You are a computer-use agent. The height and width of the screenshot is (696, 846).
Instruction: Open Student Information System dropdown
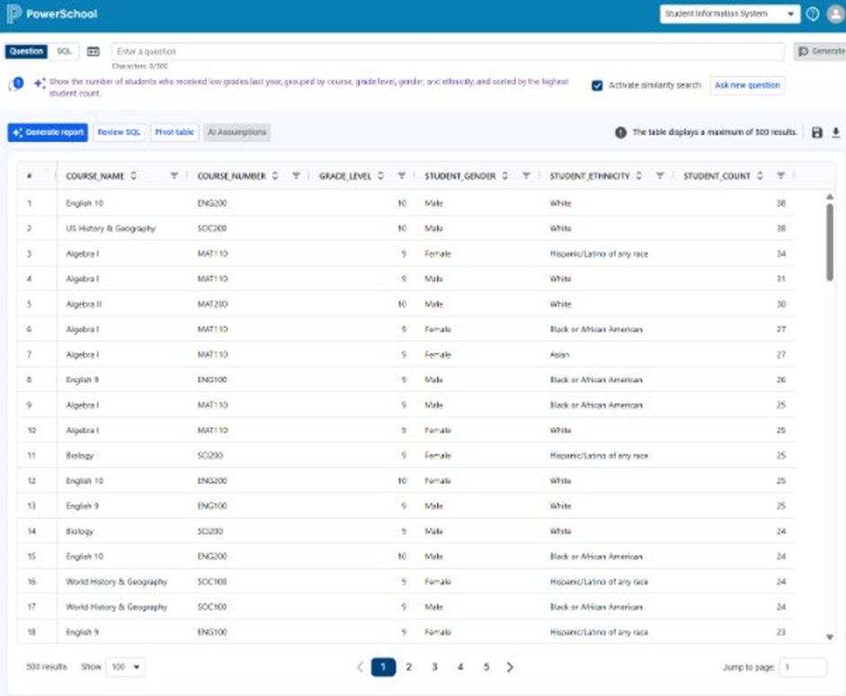pos(729,14)
